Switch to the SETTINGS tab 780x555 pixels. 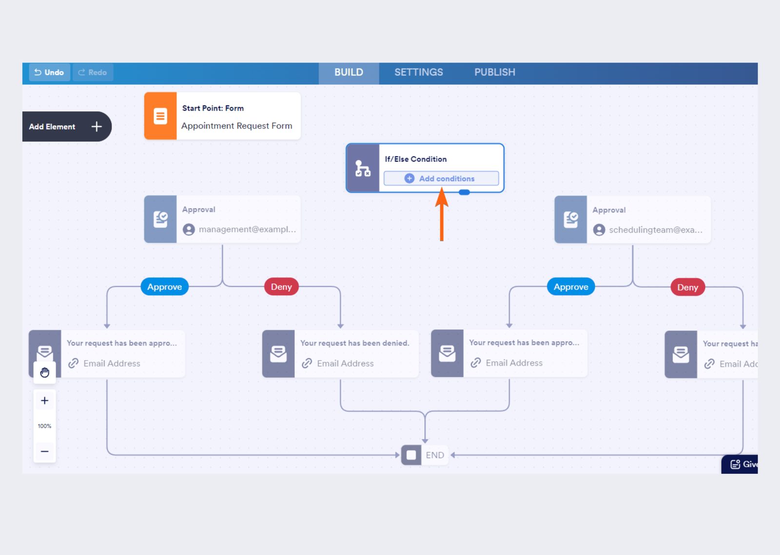coord(418,73)
